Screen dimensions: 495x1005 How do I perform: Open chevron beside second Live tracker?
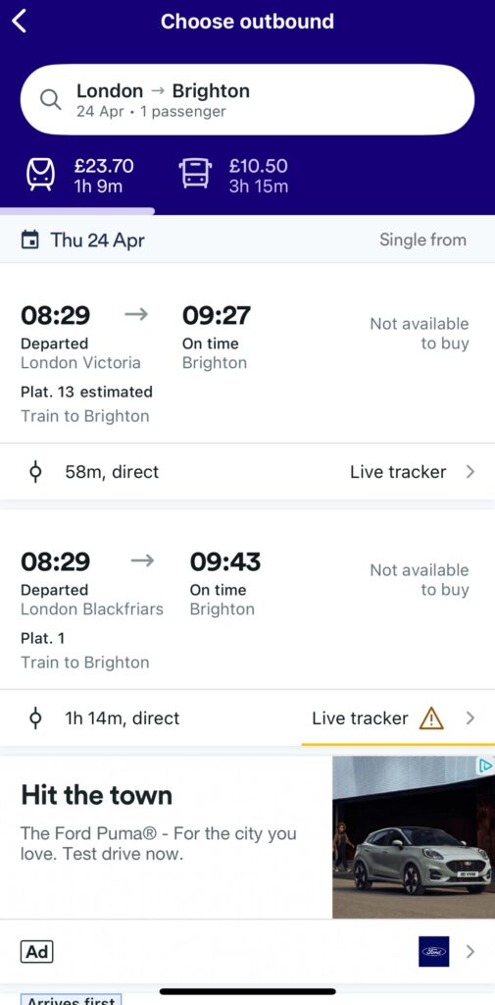point(470,717)
